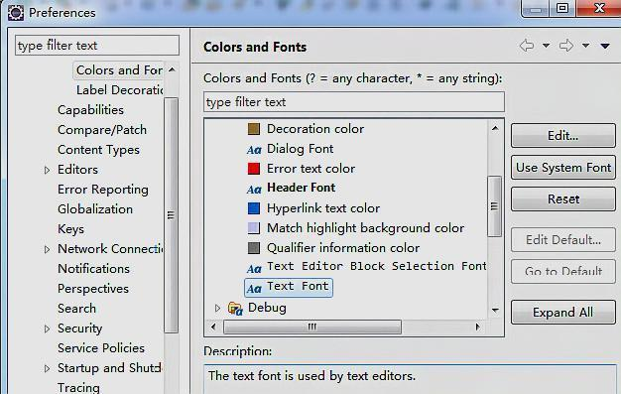This screenshot has height=394, width=621.
Task: Open the page view menu dropdown
Action: point(605,46)
